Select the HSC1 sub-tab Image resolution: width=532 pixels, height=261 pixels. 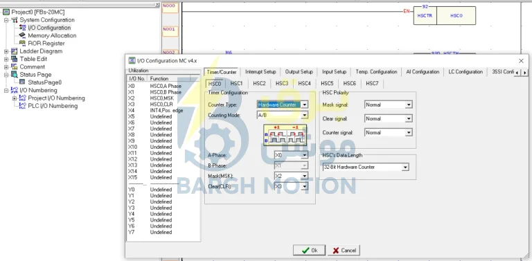click(236, 83)
